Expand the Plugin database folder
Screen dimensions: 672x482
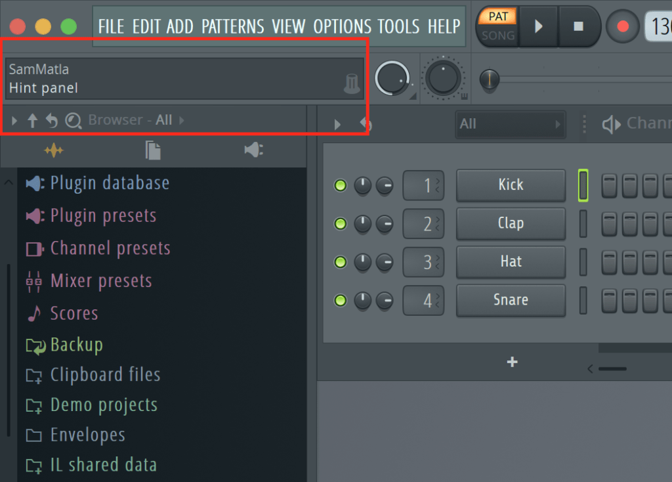pos(110,183)
